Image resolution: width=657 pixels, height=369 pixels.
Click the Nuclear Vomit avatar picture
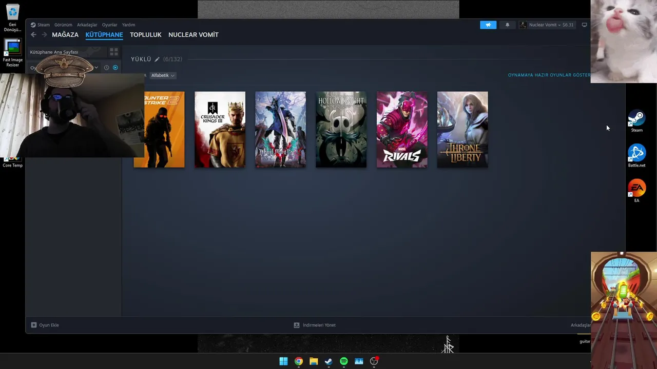pyautogui.click(x=523, y=25)
